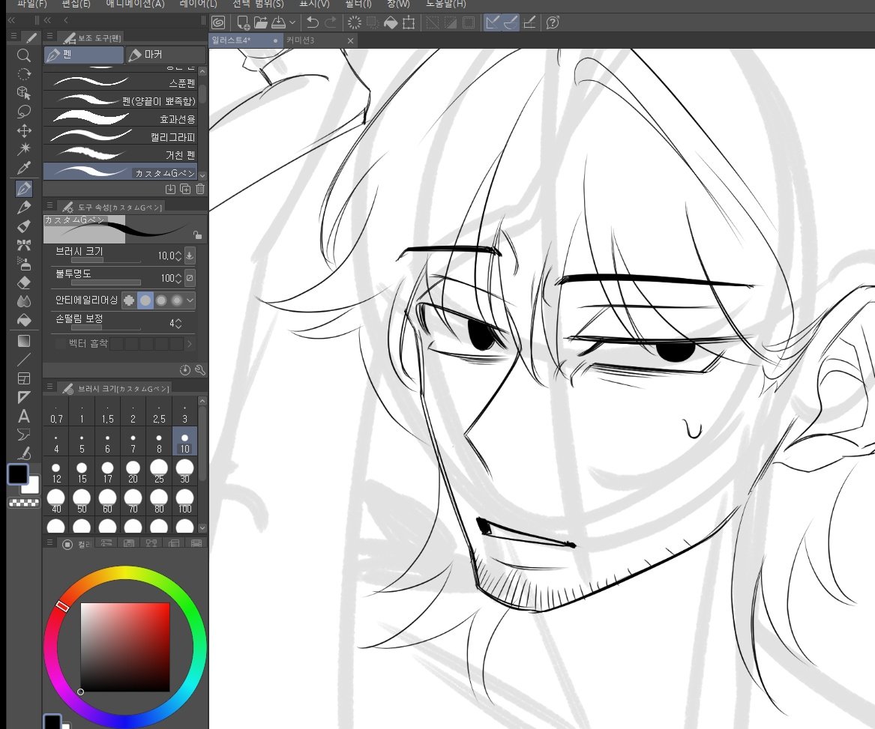Duplicate the sub tool icon
Screen dimensions: 875x729
coord(185,189)
